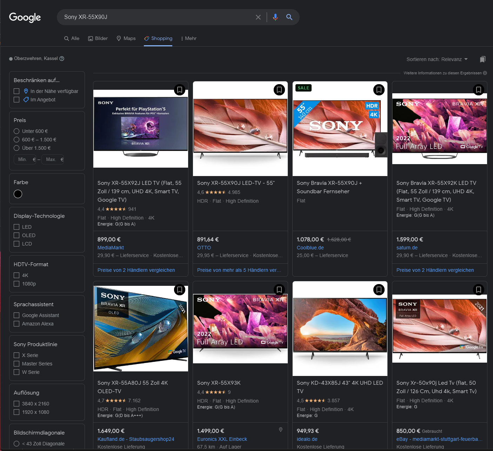Enable In der Nähe verfügbar checkbox

[16, 91]
